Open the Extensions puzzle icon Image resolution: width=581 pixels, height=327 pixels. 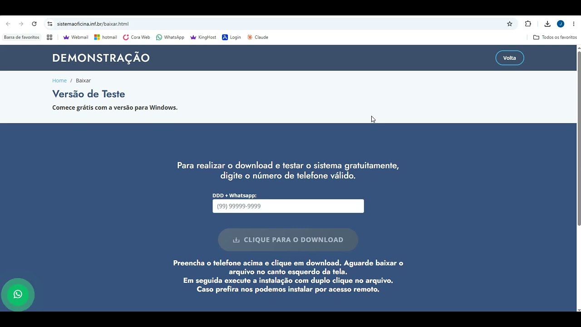(x=528, y=24)
